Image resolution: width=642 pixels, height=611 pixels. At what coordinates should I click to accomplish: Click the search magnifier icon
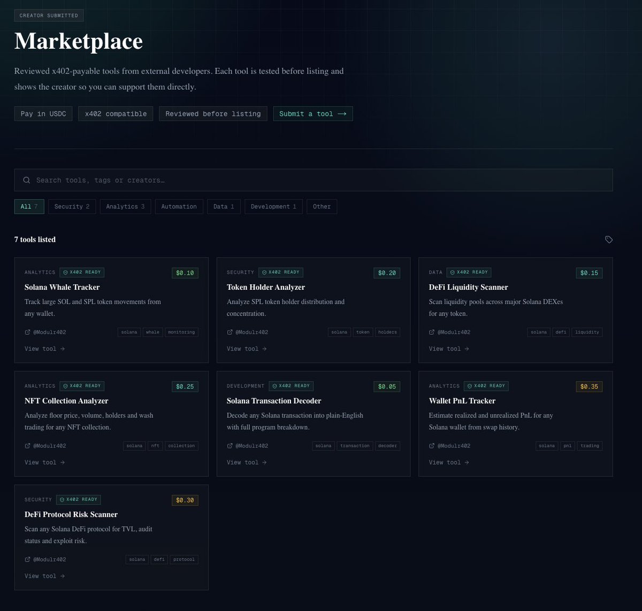[27, 180]
